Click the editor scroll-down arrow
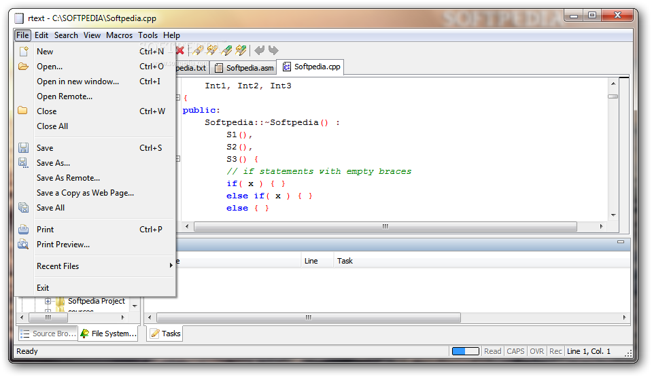The height and width of the screenshot is (377, 652). [613, 215]
